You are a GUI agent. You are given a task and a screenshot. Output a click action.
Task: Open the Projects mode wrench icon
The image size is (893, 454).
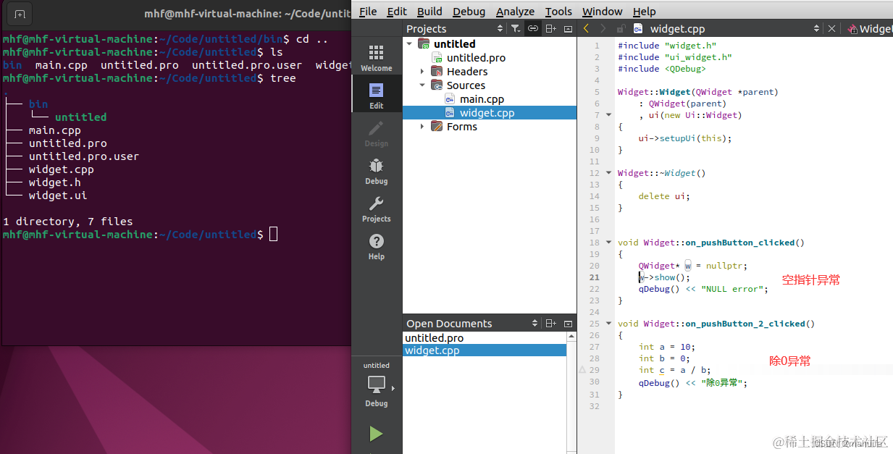click(376, 208)
